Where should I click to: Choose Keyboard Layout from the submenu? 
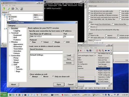point(103,58)
